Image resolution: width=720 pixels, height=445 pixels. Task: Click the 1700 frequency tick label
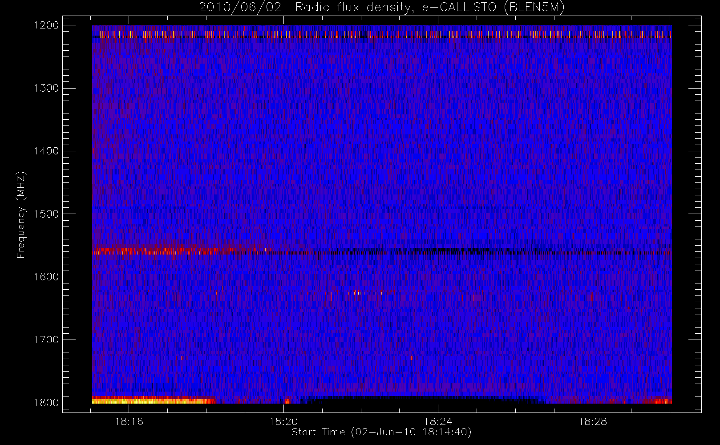point(46,340)
